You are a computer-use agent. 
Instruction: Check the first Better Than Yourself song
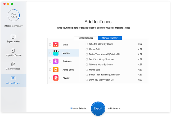click(87, 54)
